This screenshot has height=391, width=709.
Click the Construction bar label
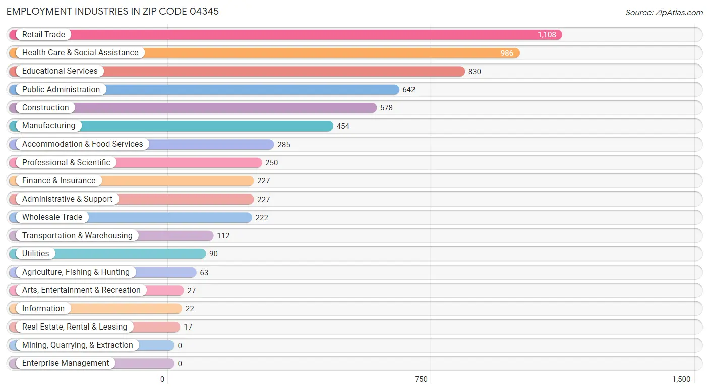point(45,108)
